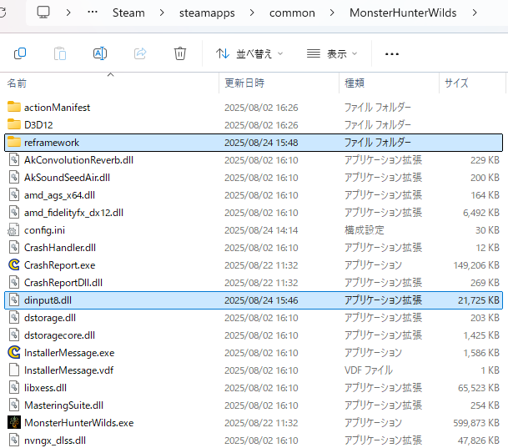Select the reframework folder icon
This screenshot has width=508, height=448.
(14, 142)
